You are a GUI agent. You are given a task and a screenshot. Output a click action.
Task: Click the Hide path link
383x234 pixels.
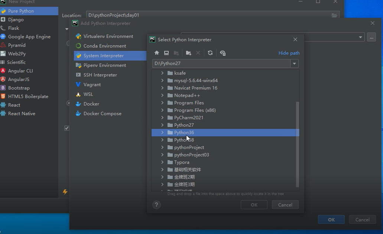click(x=289, y=53)
